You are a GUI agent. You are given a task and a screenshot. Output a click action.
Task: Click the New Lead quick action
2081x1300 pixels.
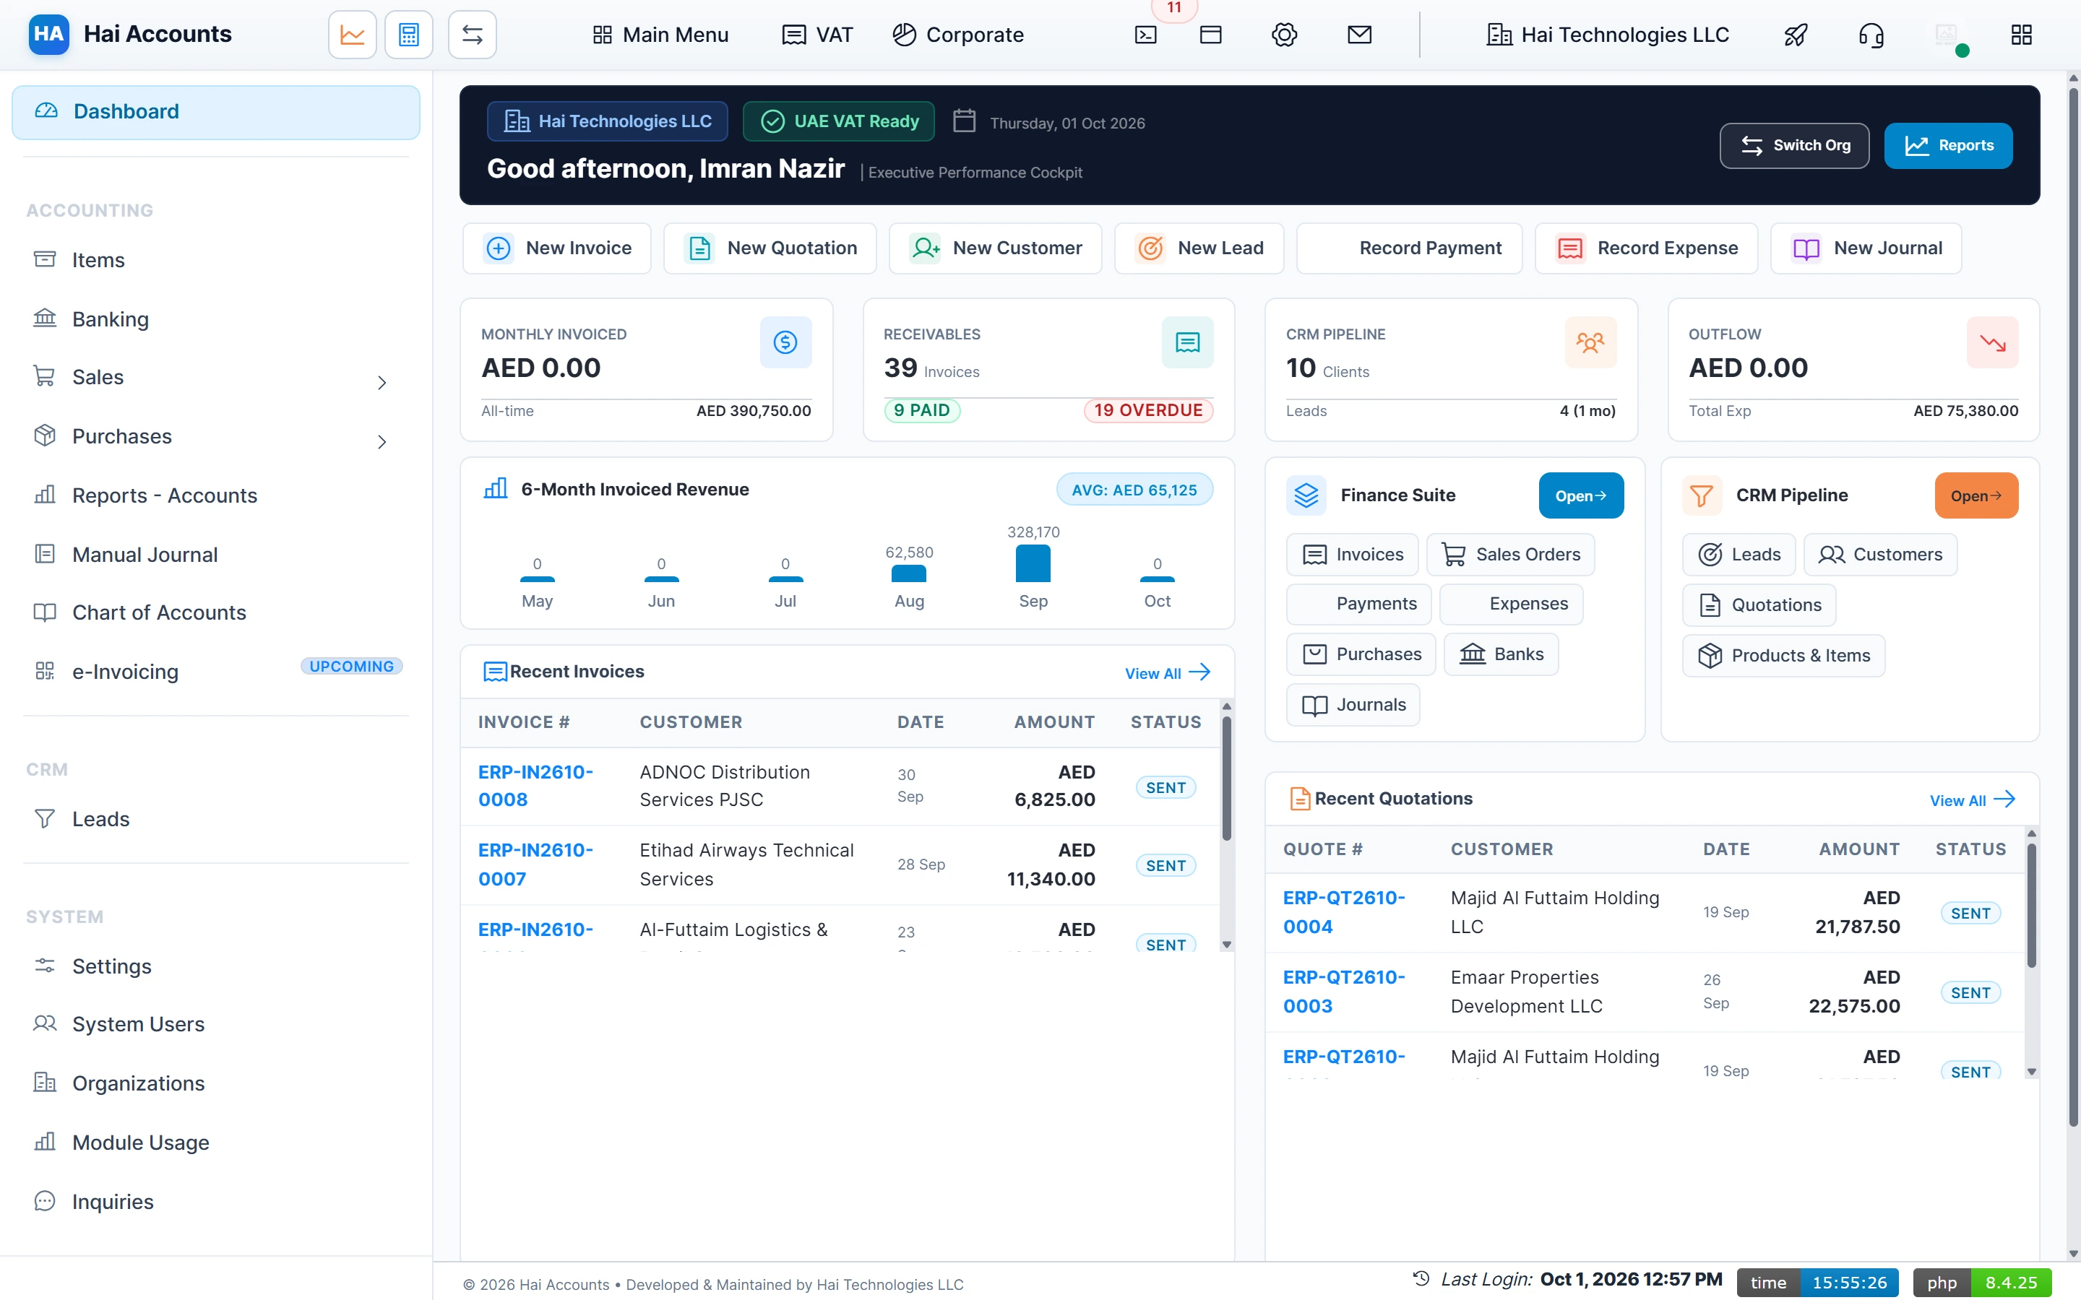pos(1199,248)
